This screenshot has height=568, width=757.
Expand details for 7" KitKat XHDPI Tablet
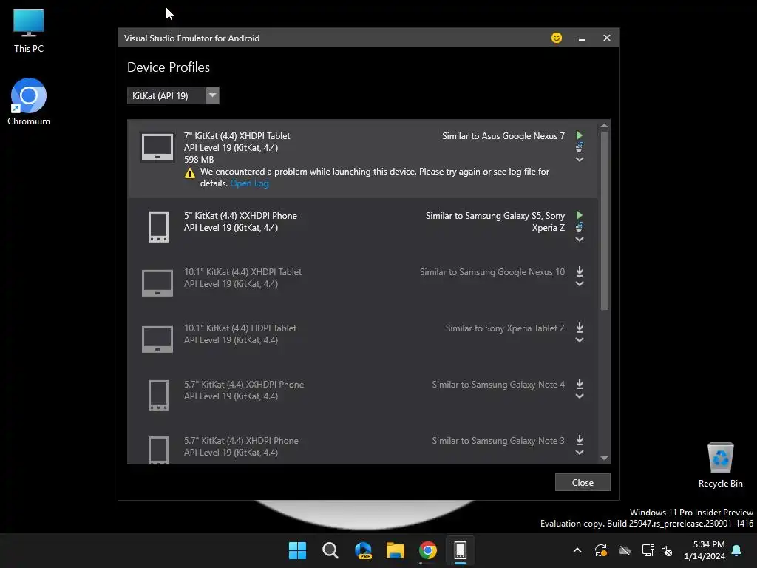[x=580, y=160]
